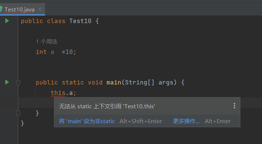
Task: Click the field name 'a' in the declaration
Action: pyautogui.click(x=52, y=52)
